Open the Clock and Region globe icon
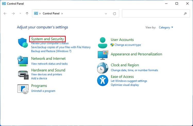Image resolution: width=193 pixels, height=126 pixels. [x=103, y=68]
